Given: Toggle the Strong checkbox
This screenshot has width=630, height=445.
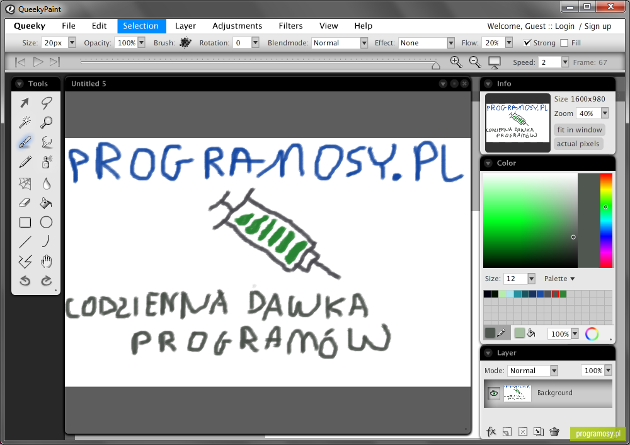Looking at the screenshot, I should 527,43.
